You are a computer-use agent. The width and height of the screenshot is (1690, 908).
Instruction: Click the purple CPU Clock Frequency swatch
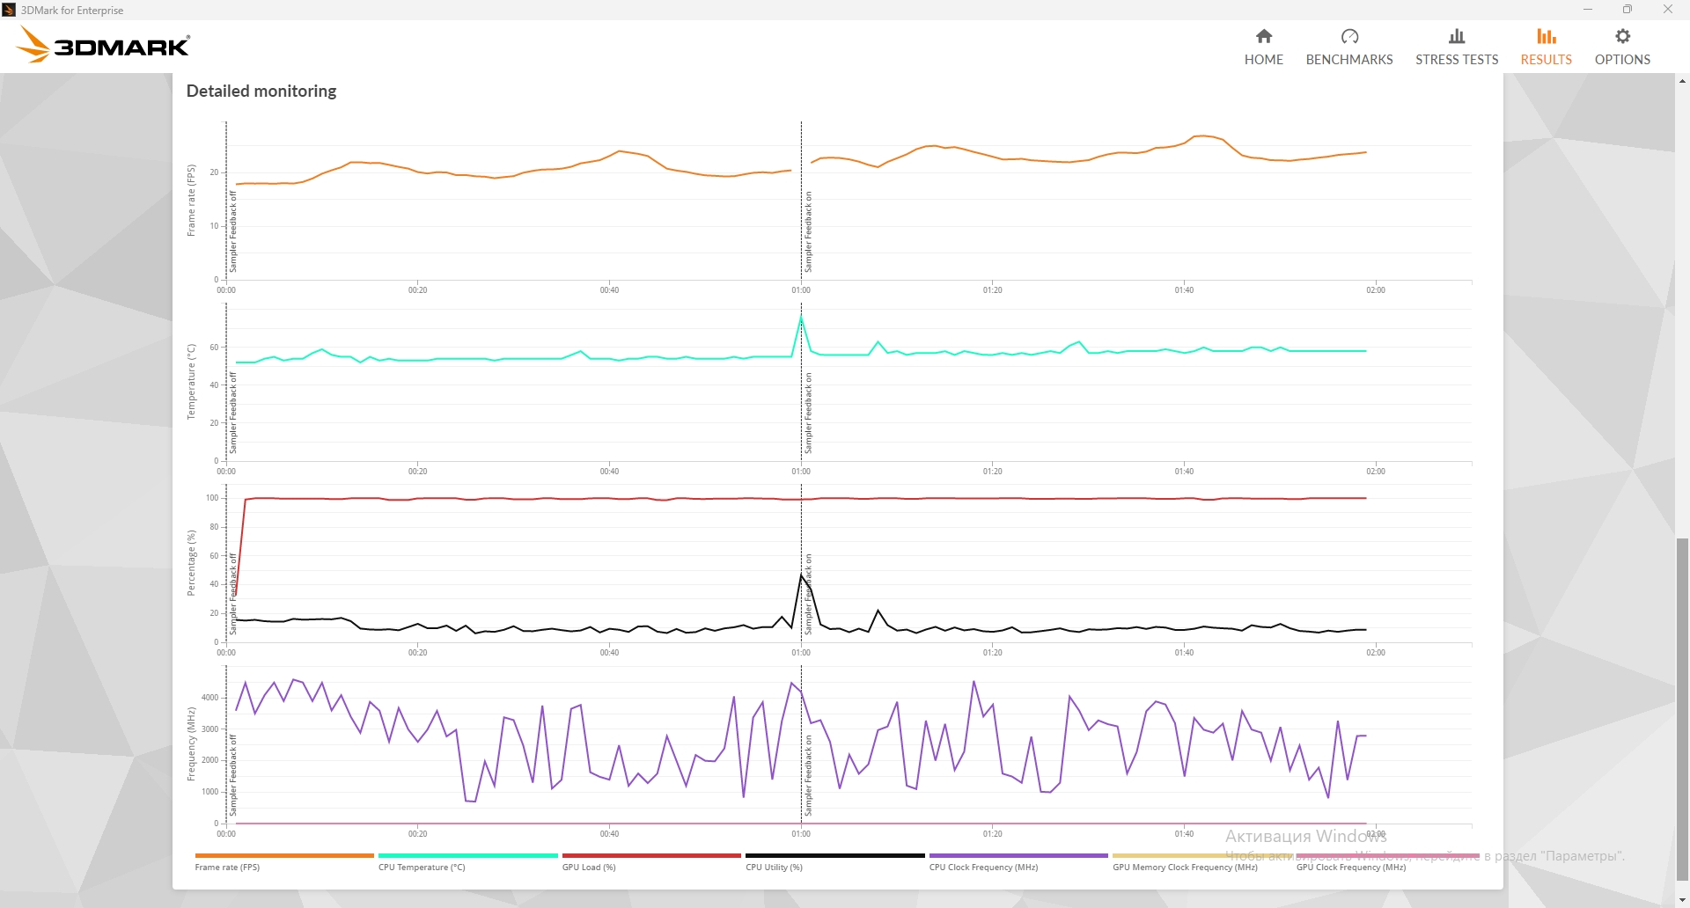tap(1018, 855)
